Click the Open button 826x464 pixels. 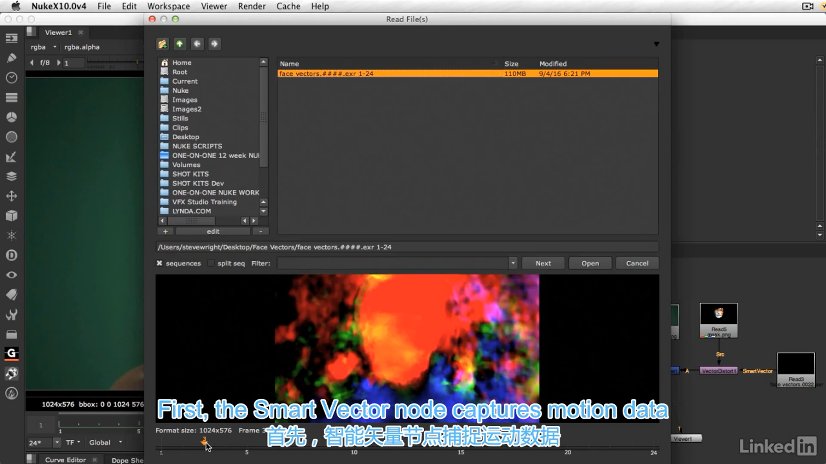pyautogui.click(x=590, y=263)
